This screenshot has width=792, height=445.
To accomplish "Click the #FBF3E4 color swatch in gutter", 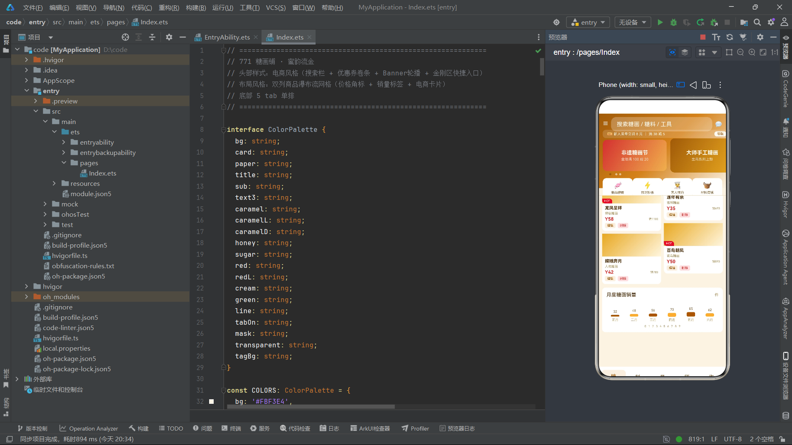I will point(212,401).
